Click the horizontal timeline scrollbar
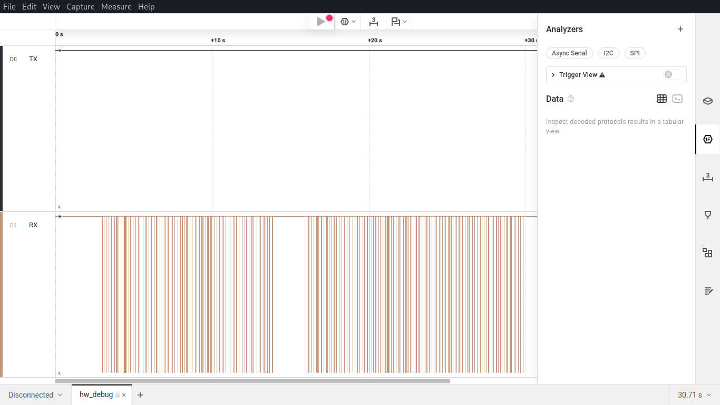Image resolution: width=720 pixels, height=405 pixels. coord(252,381)
